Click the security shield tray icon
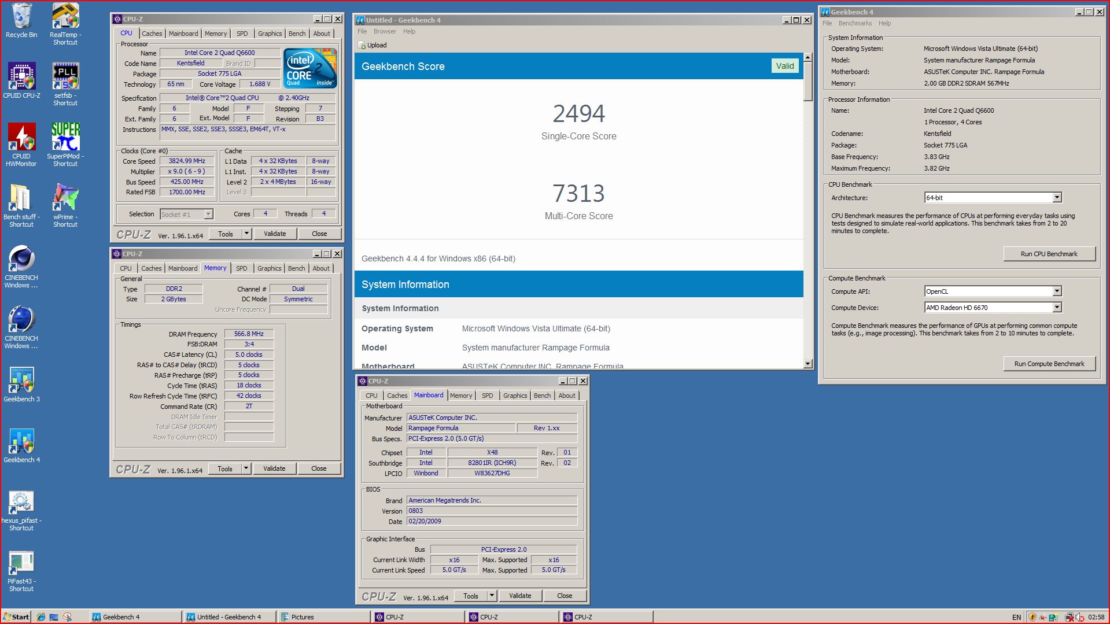Screen dimensions: 1110x624 click(1032, 617)
